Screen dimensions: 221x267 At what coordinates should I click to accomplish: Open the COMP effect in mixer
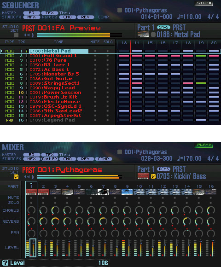click(x=104, y=159)
